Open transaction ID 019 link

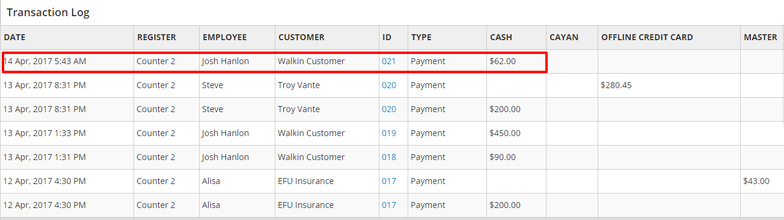[x=389, y=133]
